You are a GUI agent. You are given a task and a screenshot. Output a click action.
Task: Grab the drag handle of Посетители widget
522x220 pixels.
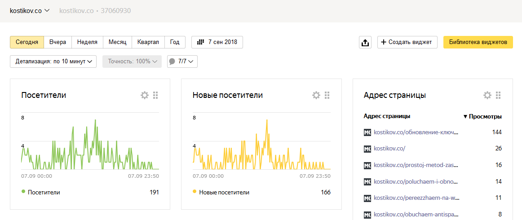click(155, 95)
